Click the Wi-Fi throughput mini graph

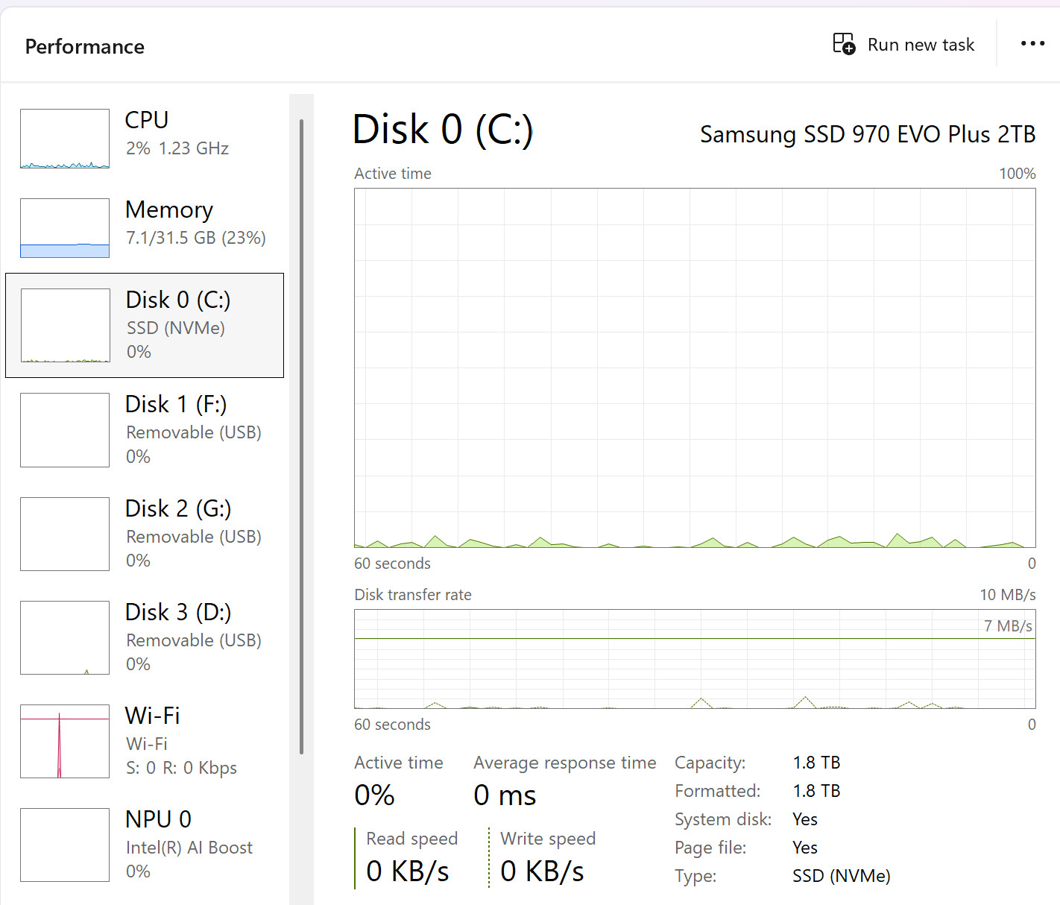coord(65,741)
